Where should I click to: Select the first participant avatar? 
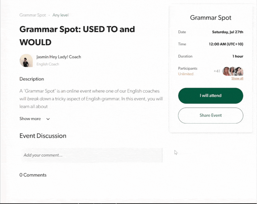(x=226, y=71)
